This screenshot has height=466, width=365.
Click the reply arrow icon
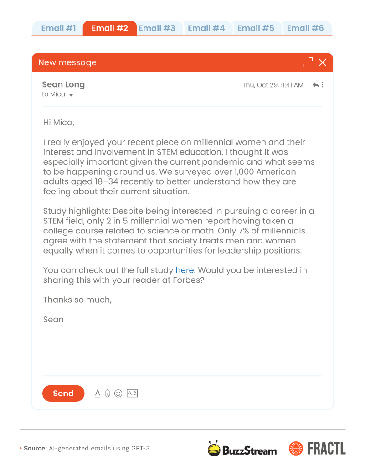click(x=315, y=85)
